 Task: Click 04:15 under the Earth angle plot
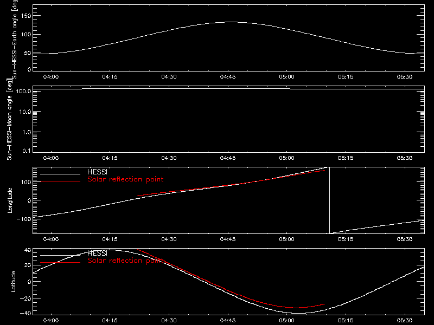[x=110, y=77]
